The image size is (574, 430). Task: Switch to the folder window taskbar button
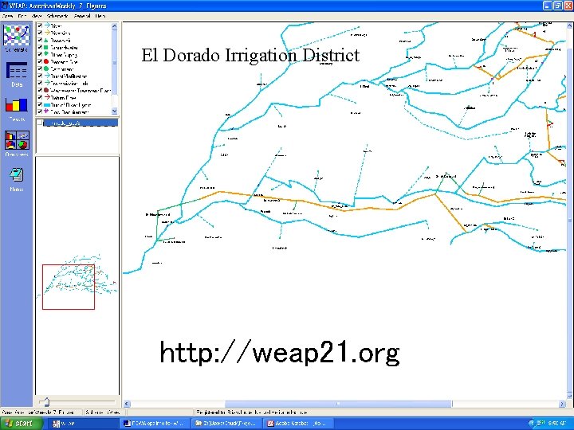click(226, 424)
